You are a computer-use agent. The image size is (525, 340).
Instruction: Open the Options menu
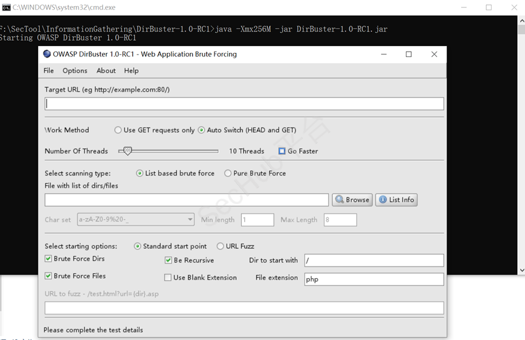(x=75, y=70)
